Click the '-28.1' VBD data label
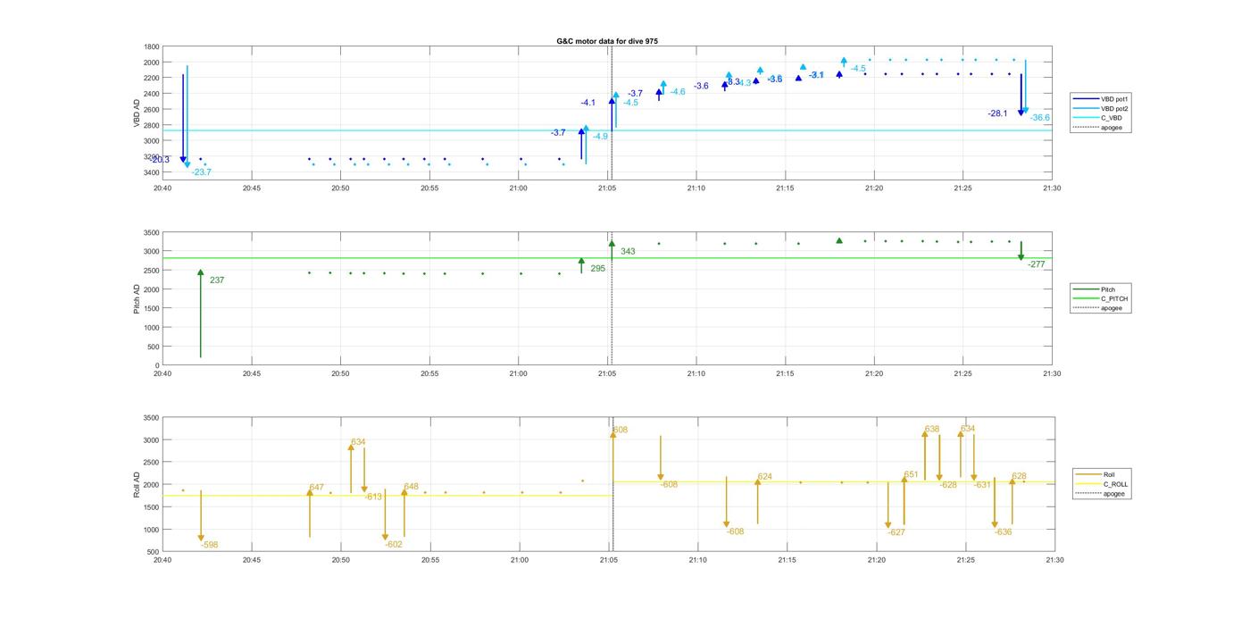Screen dimensions: 1250x619 (x=997, y=113)
